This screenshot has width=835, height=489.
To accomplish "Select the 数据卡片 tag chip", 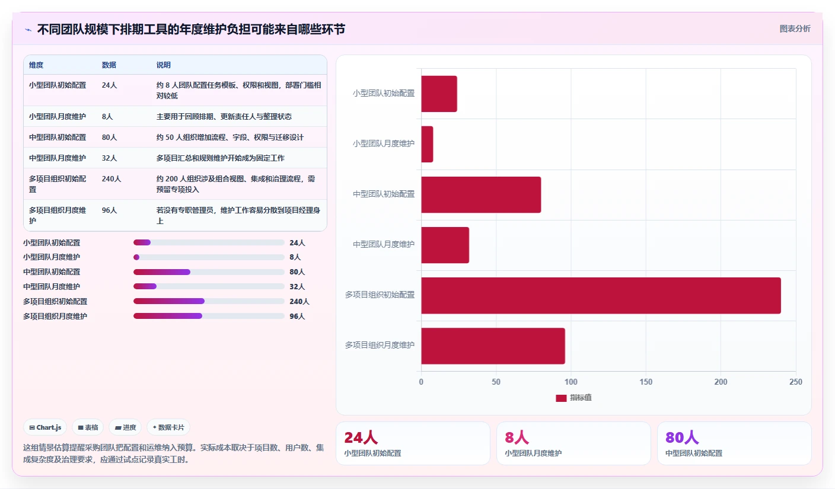I will [168, 427].
